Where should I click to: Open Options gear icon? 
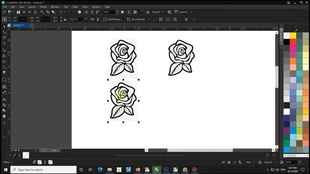tap(169, 12)
